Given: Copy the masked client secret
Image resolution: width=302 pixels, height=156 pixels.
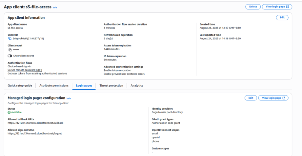Looking at the screenshot, I should tap(10, 50).
